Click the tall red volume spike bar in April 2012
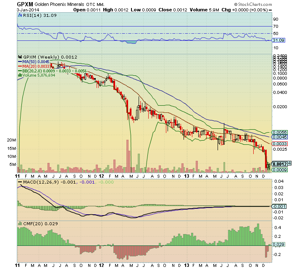Screen dimensions: 294x269 [x=127, y=156]
